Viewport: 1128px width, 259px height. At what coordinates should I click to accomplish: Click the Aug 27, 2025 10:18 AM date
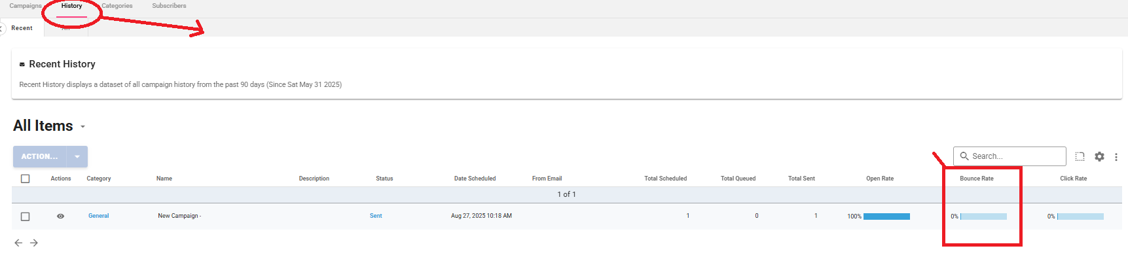click(x=481, y=216)
